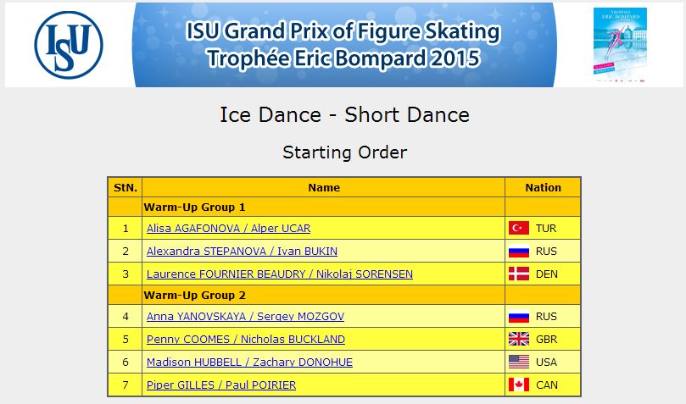The width and height of the screenshot is (686, 404).
Task: Click the Russian flag in row 2
Action: (x=519, y=252)
